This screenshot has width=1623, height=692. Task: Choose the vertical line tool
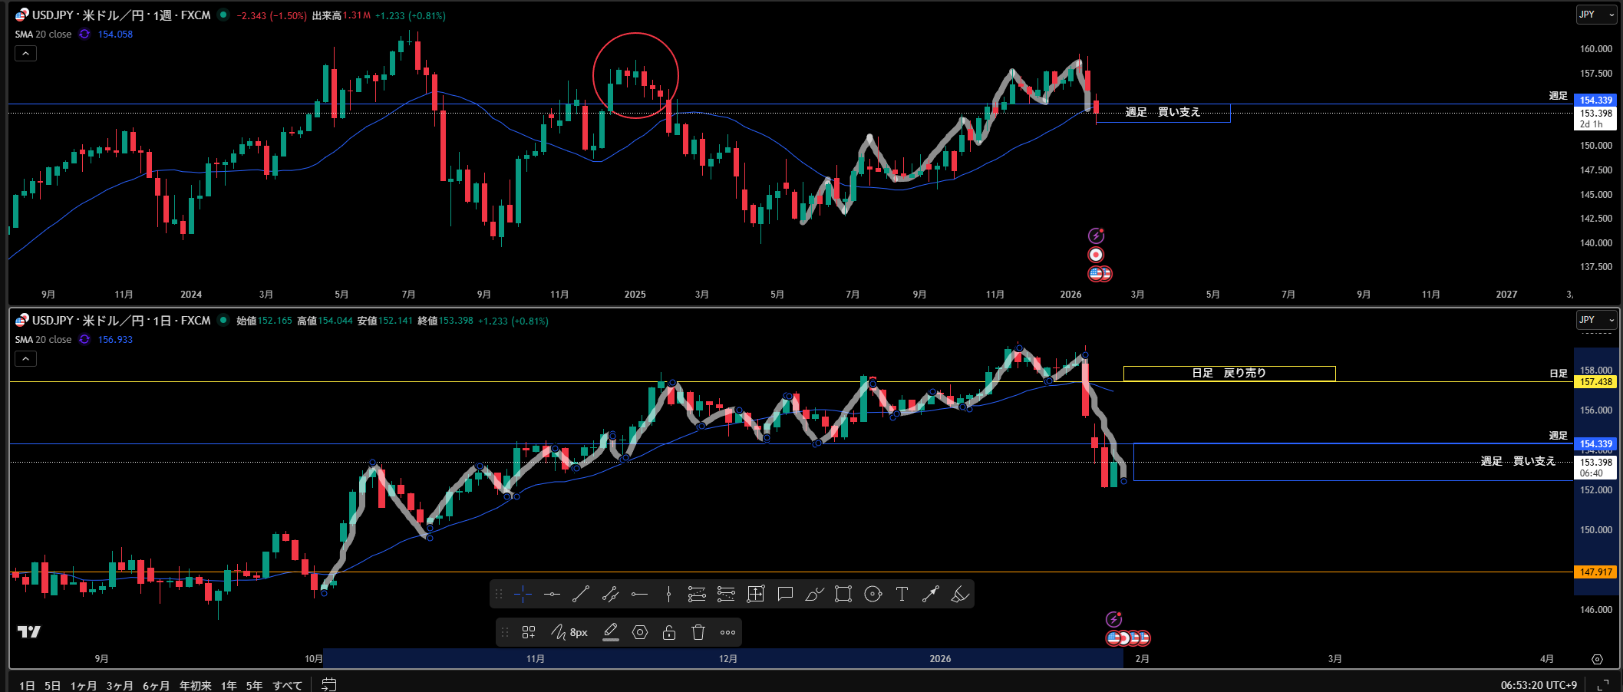(668, 594)
